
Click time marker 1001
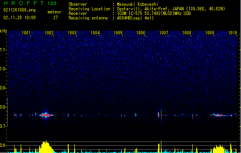[x=26, y=33]
